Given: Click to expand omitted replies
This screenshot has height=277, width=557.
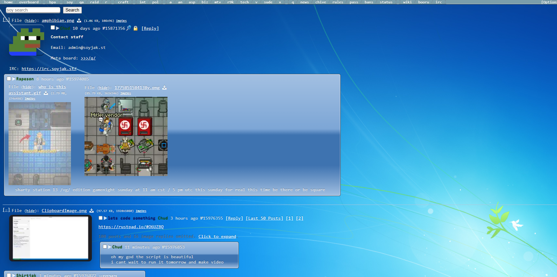Looking at the screenshot, I should click(217, 237).
